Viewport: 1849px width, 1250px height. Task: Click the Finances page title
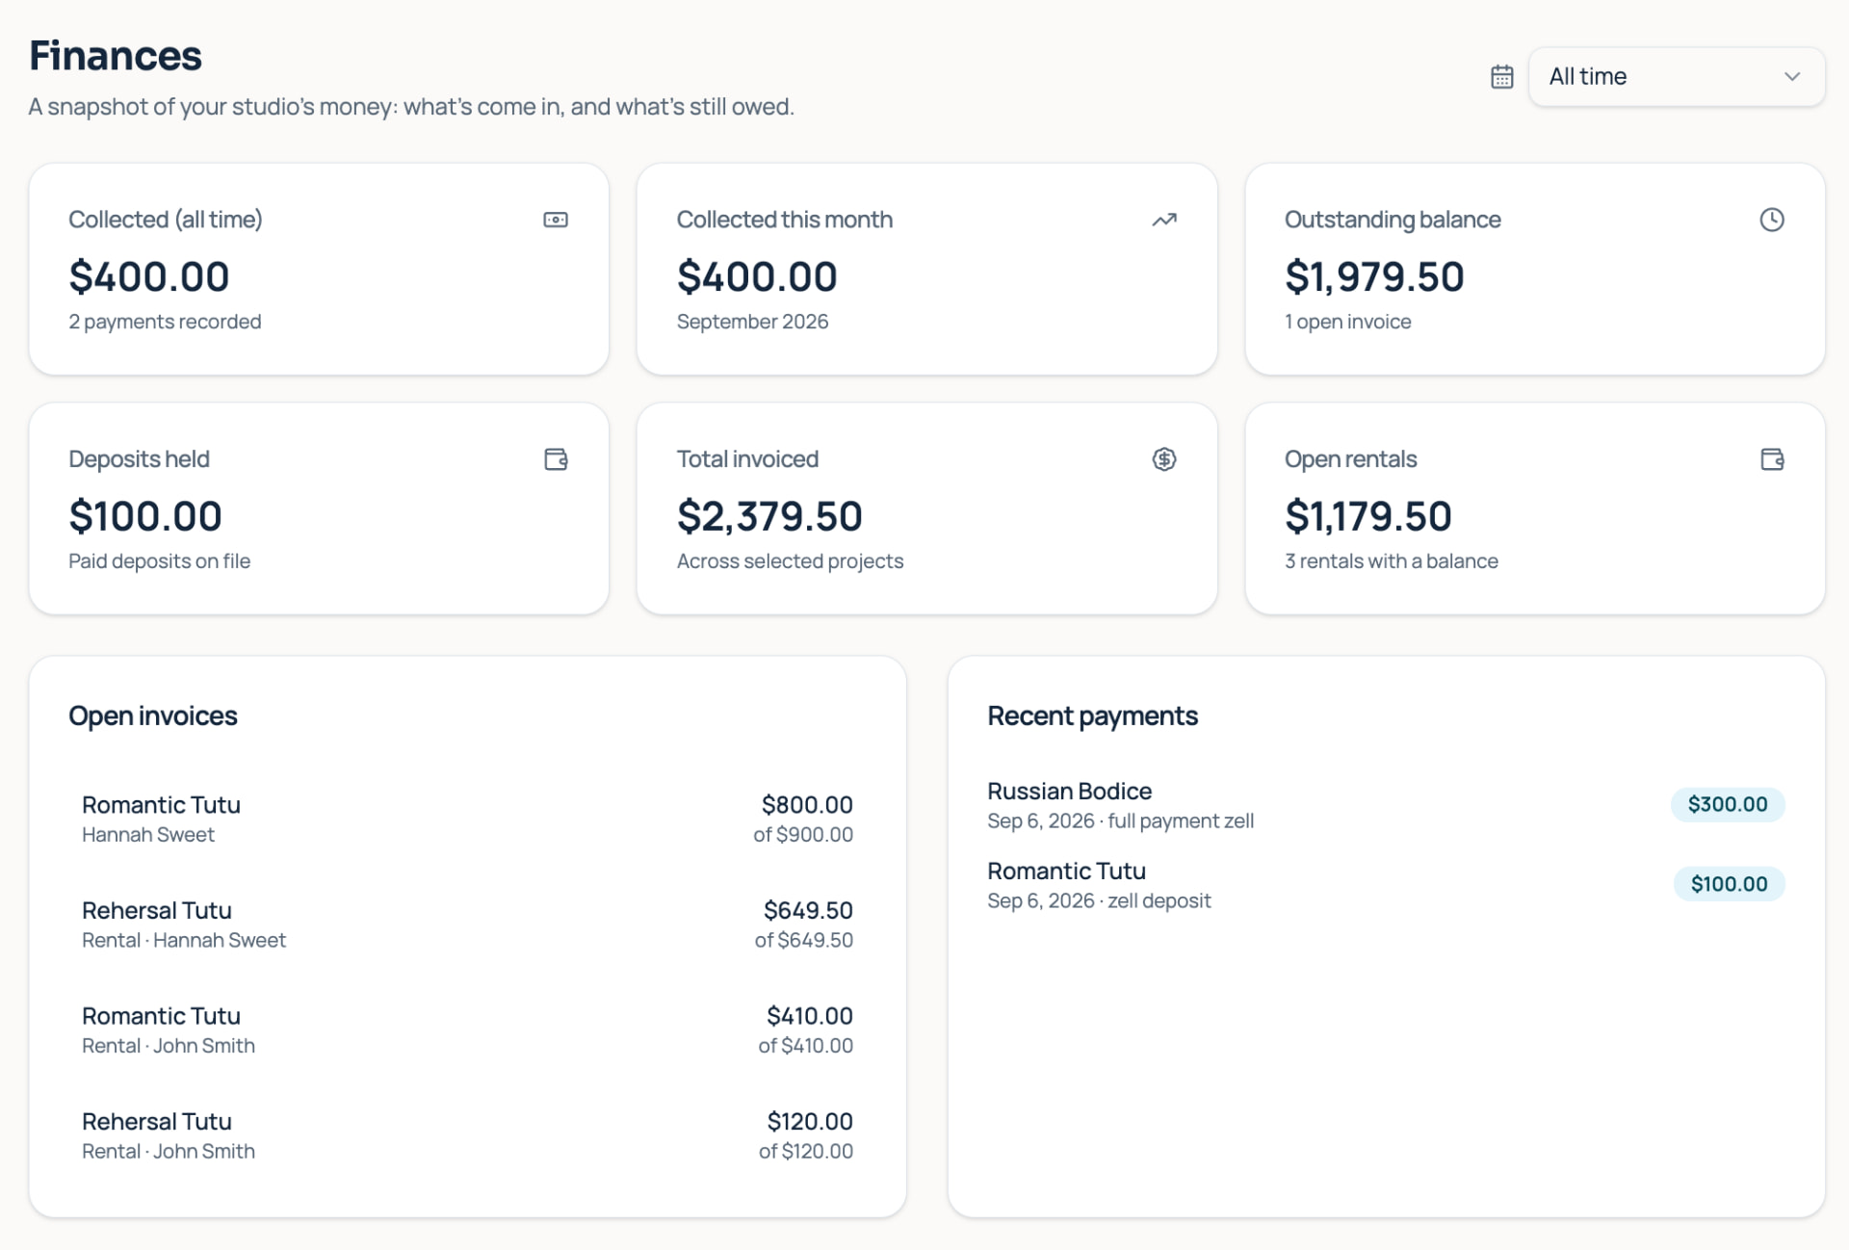[116, 56]
